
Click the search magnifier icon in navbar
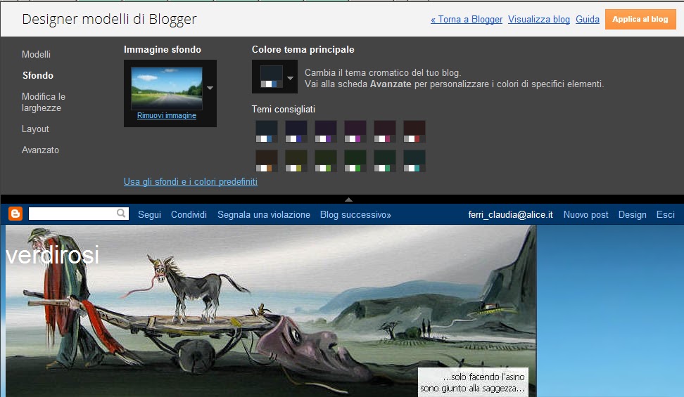pos(121,213)
